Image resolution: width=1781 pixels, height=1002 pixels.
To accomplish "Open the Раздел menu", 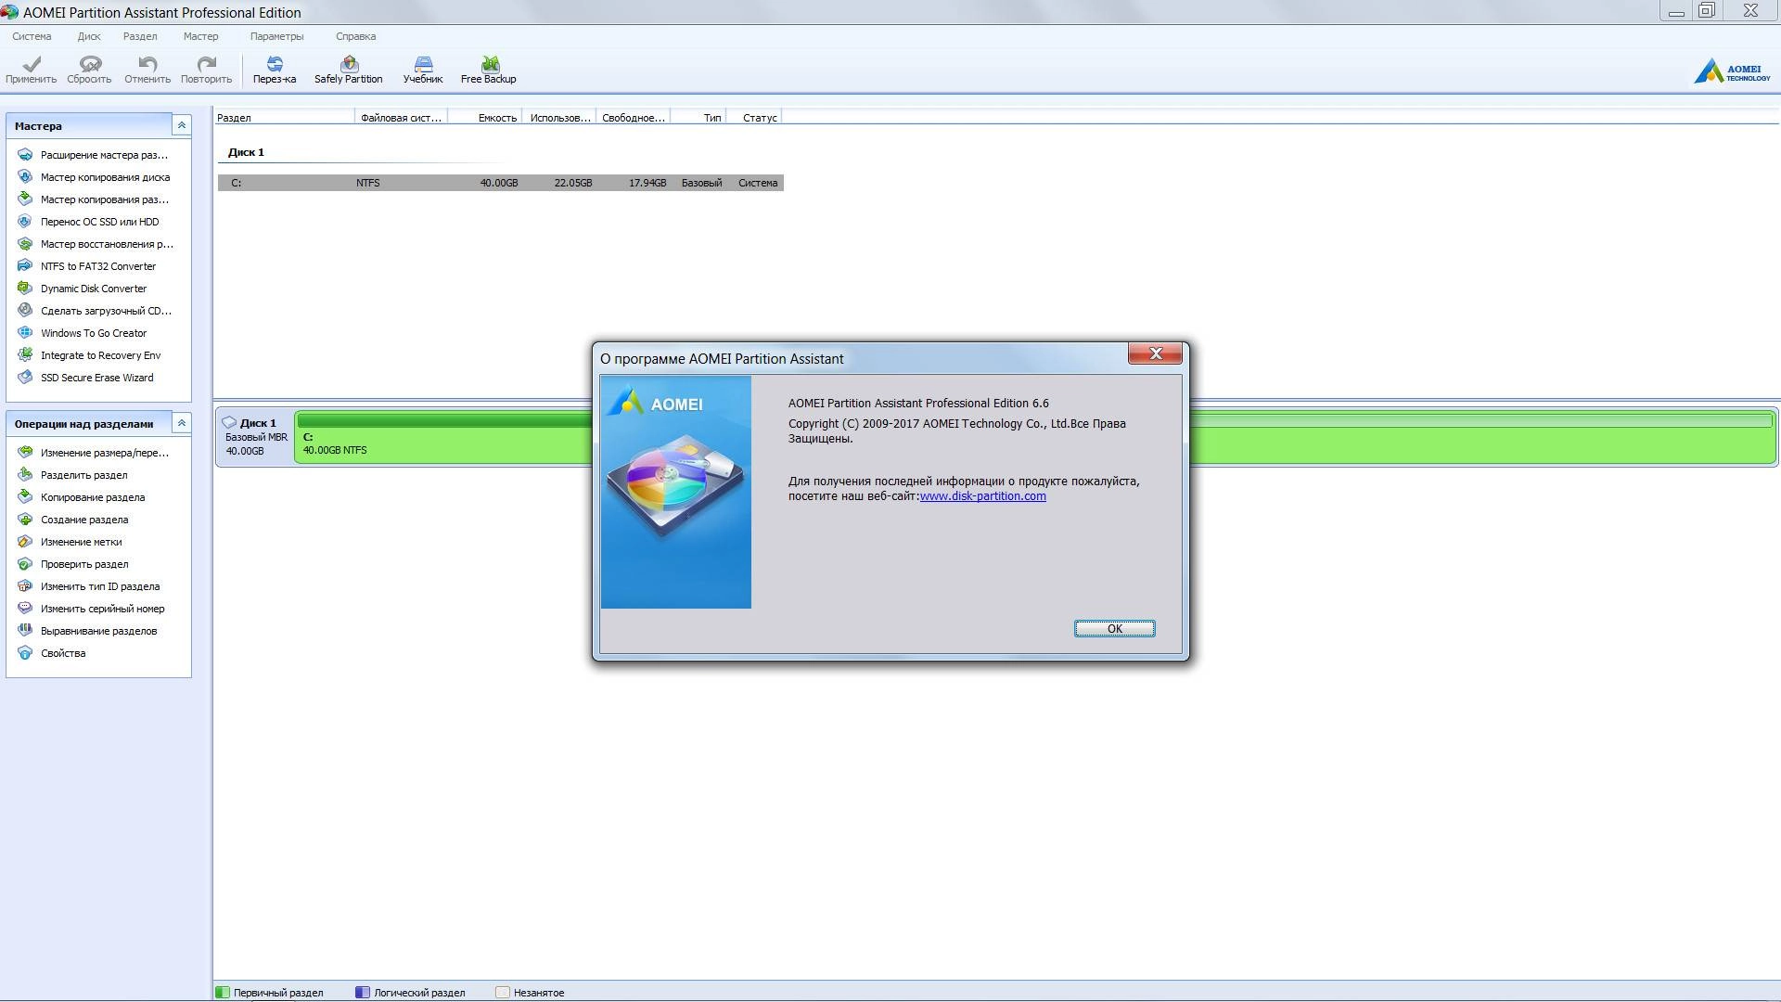I will coord(140,36).
